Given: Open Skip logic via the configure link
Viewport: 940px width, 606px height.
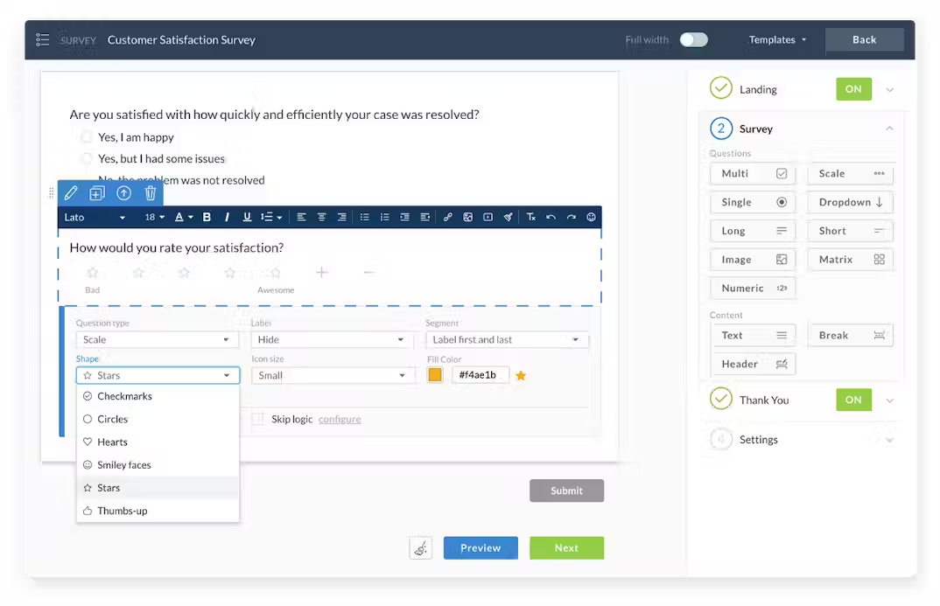Looking at the screenshot, I should pos(340,419).
